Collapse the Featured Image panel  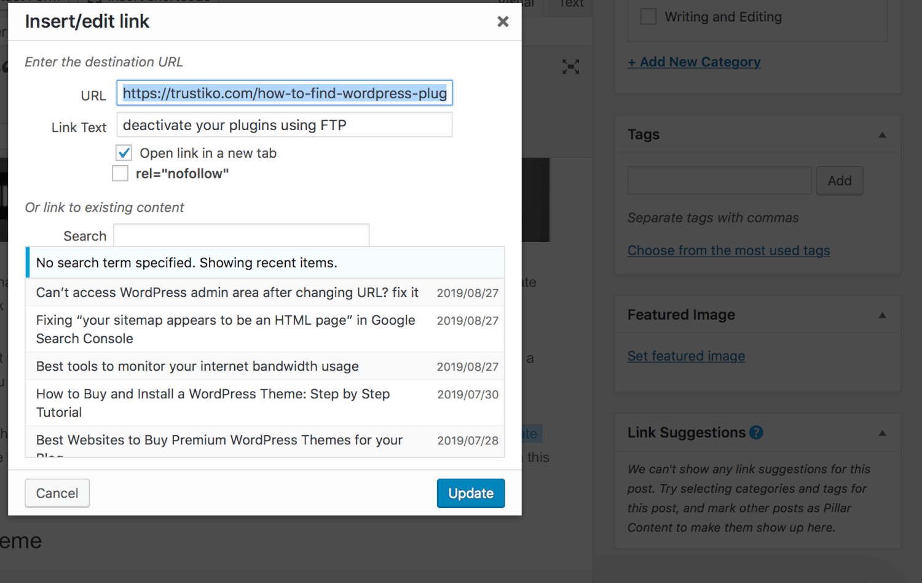(x=882, y=314)
